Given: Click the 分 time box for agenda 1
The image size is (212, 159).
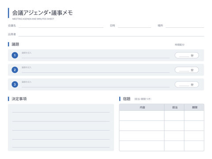Looking at the screenshot, I should coord(187,55).
